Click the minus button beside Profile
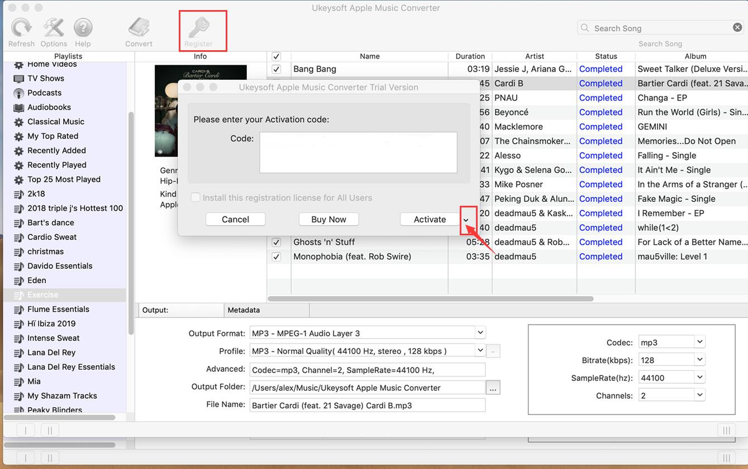Image resolution: width=748 pixels, height=469 pixels. 493,351
